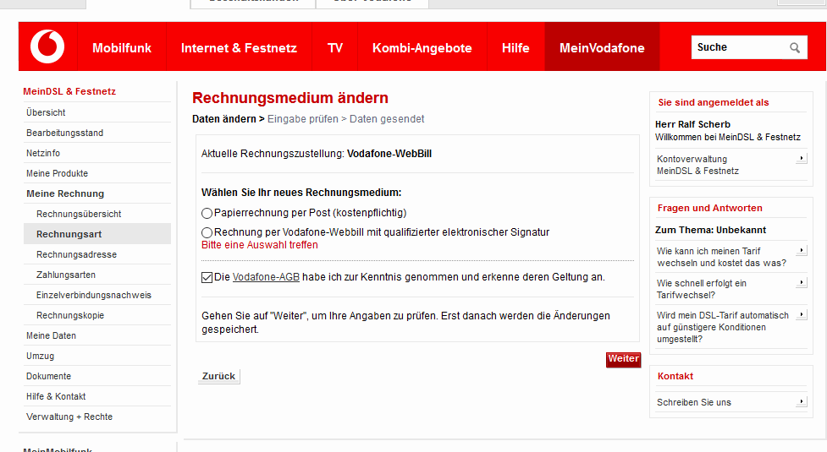Viewport: 827px width, 452px height.
Task: Uncheck the Vodafone-AGB acceptance checkbox
Action: point(207,277)
